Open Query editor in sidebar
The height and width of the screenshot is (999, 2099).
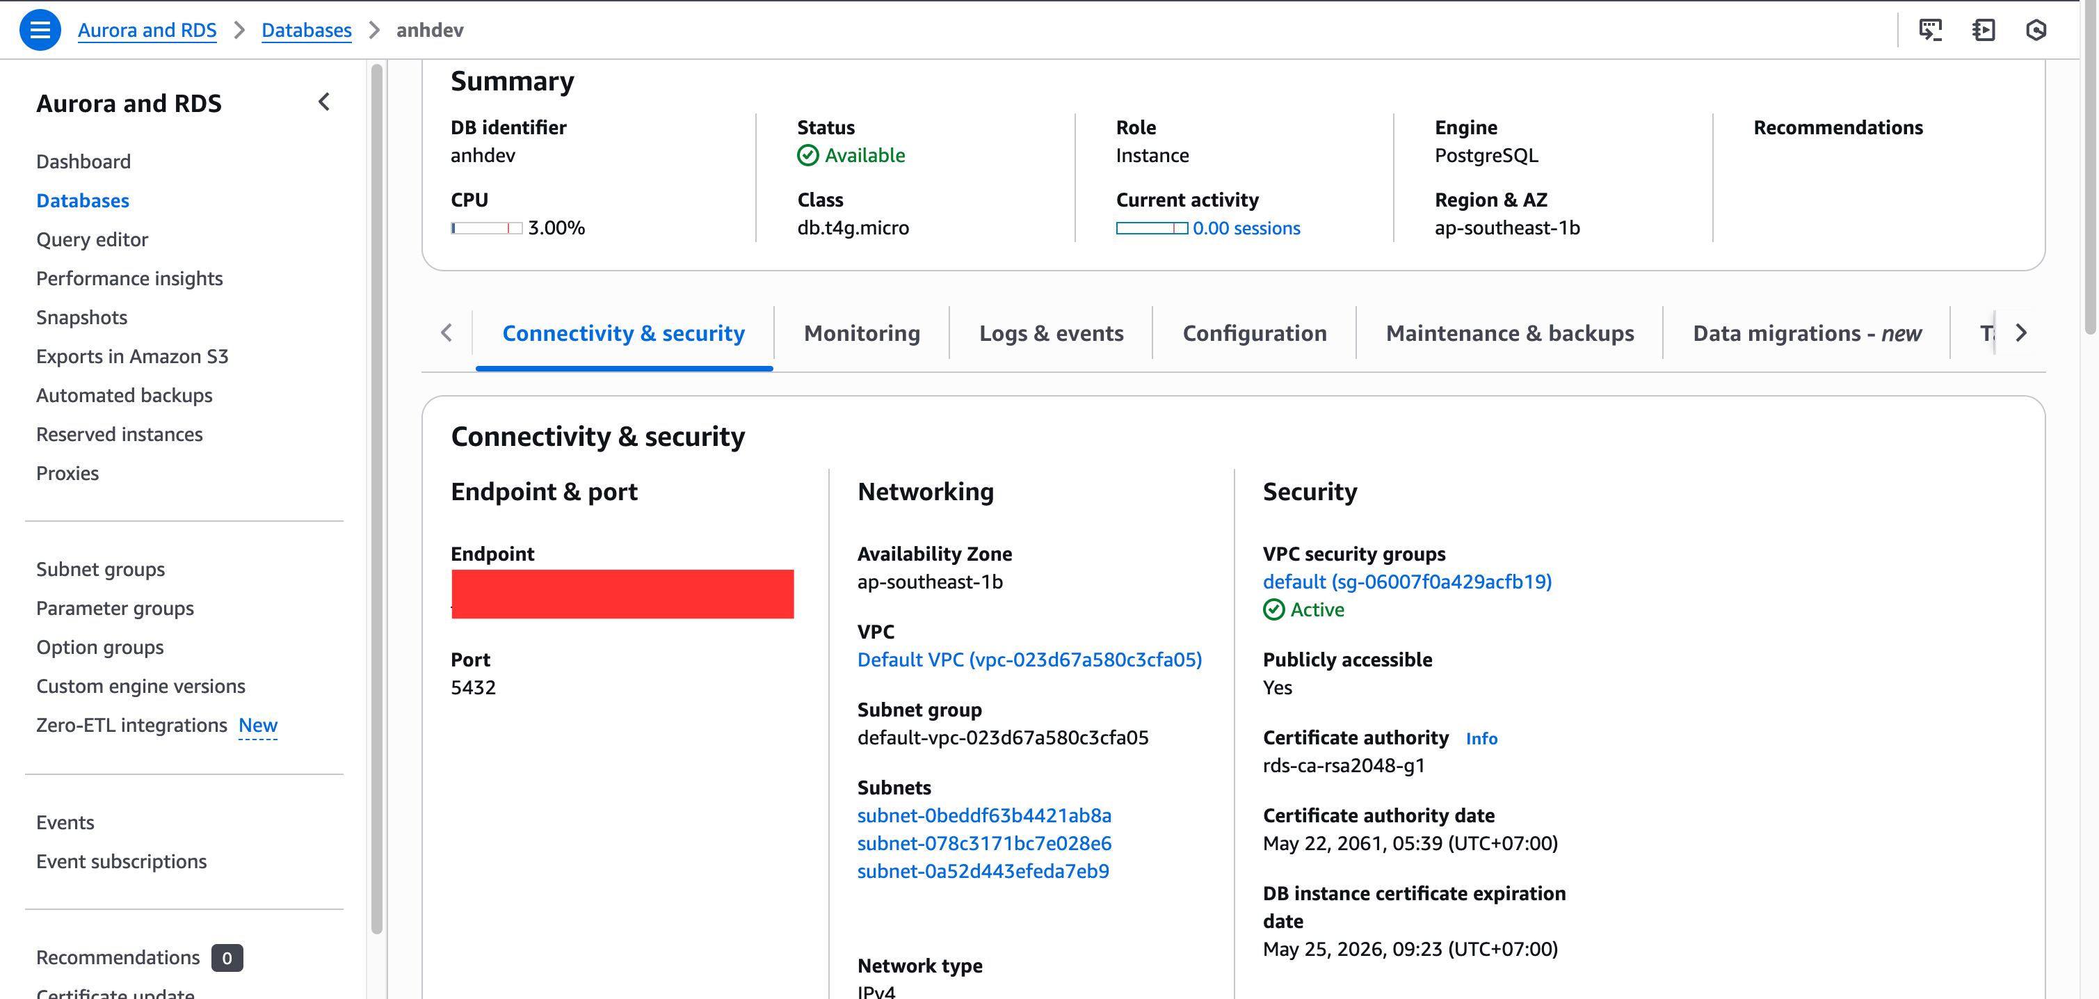92,239
